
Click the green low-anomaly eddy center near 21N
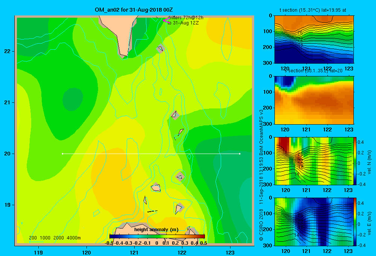[x=73, y=99]
